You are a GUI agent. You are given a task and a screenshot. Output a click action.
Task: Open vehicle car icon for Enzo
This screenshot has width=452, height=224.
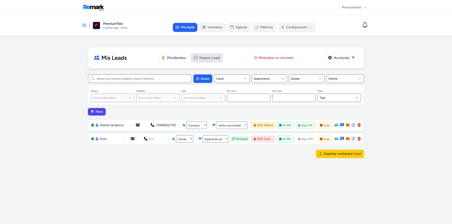336,139
